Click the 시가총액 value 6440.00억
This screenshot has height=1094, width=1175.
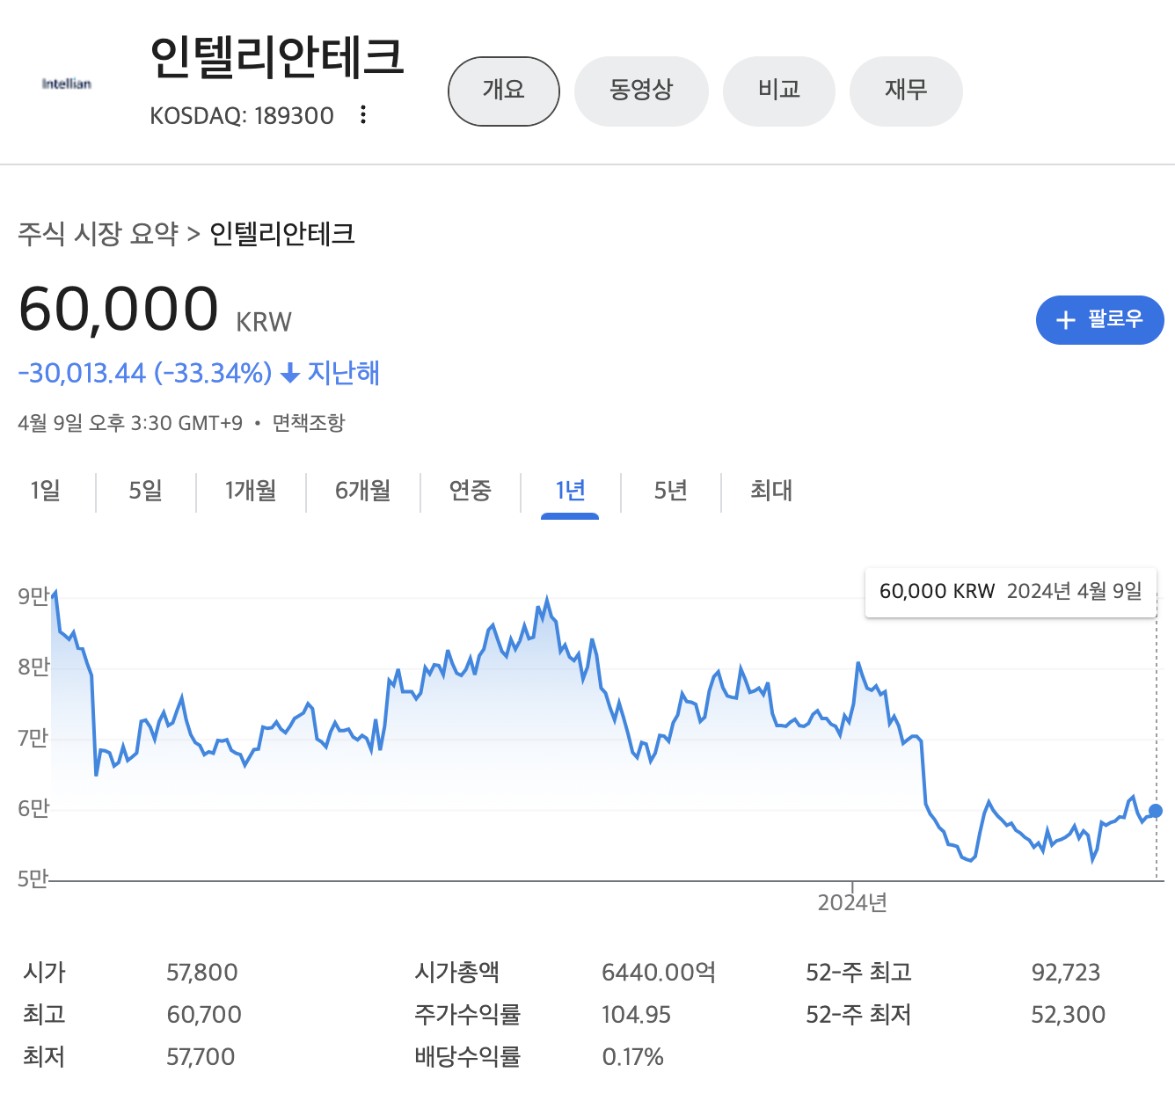tap(659, 973)
